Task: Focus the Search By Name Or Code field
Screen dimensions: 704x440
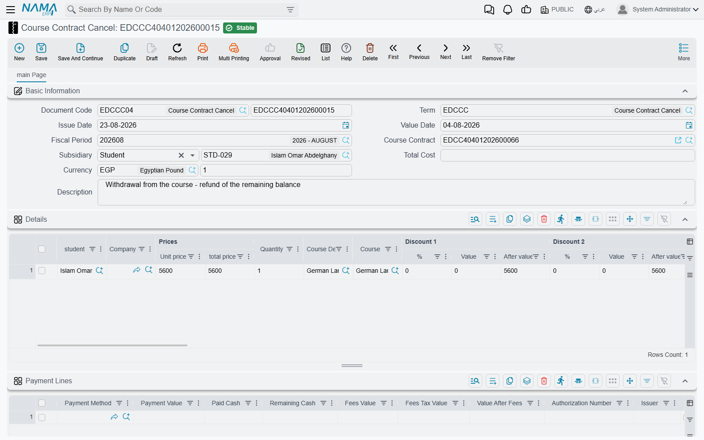Action: [181, 10]
